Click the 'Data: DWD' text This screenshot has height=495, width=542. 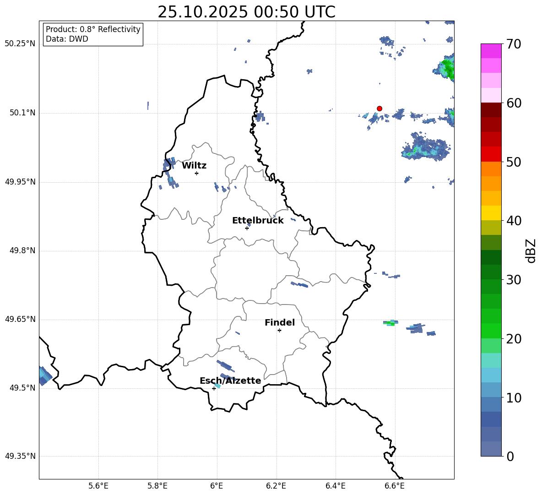coord(67,39)
